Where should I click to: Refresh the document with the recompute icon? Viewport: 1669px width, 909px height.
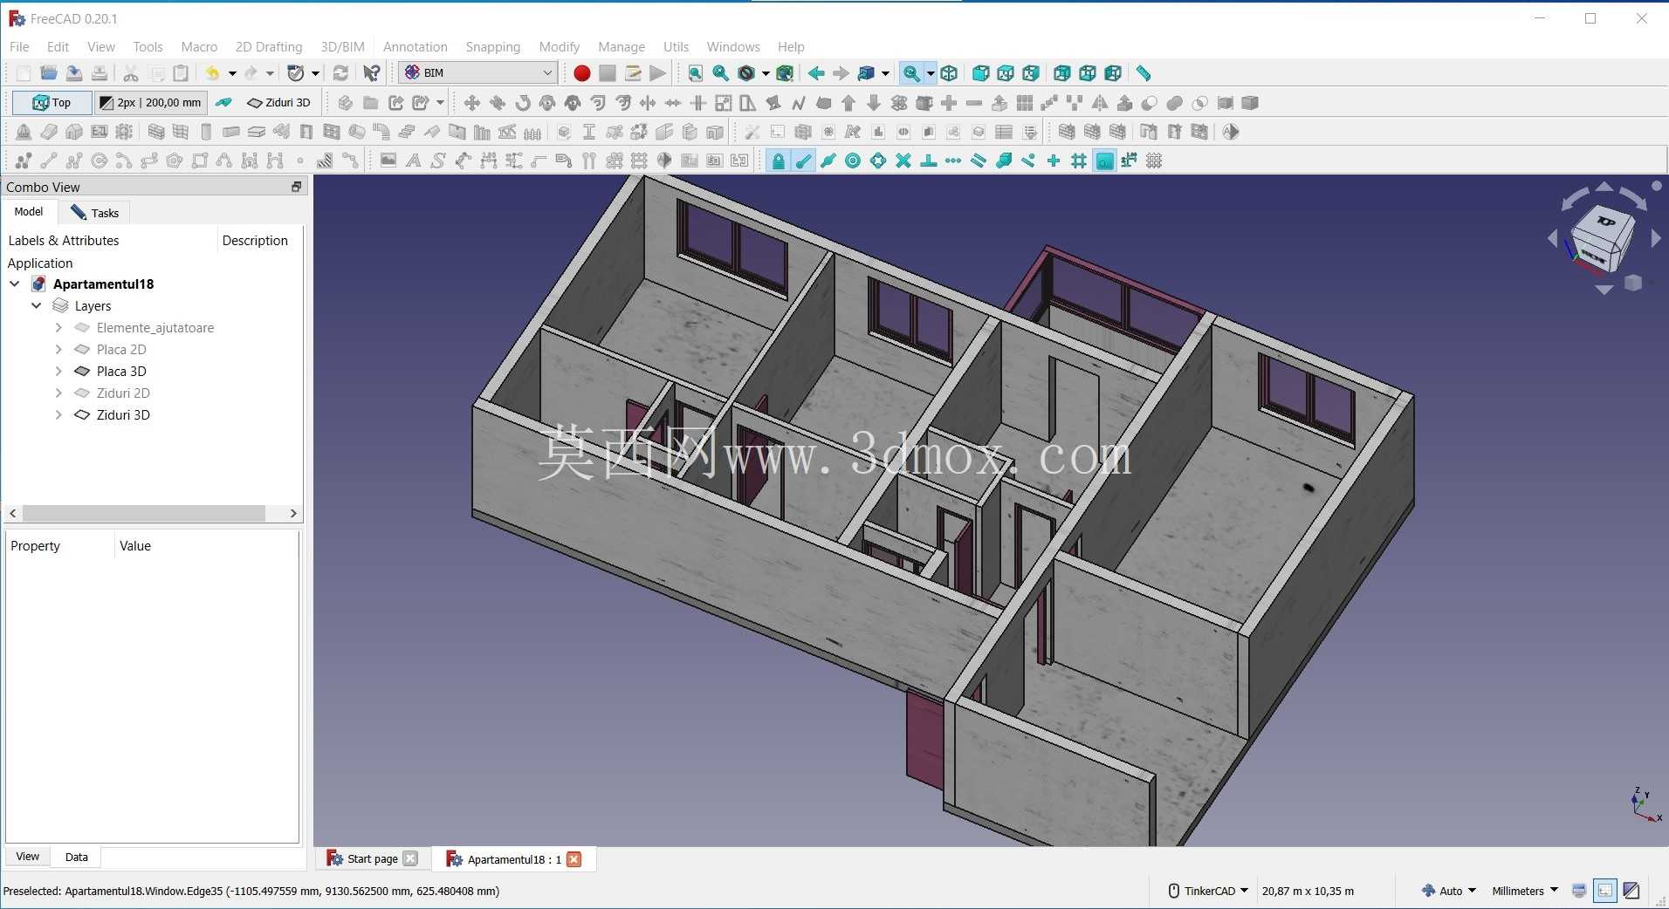pyautogui.click(x=341, y=73)
